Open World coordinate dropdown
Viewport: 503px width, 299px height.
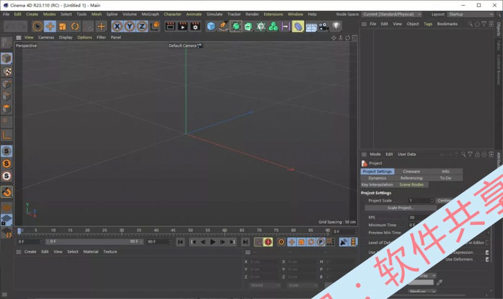(x=265, y=285)
